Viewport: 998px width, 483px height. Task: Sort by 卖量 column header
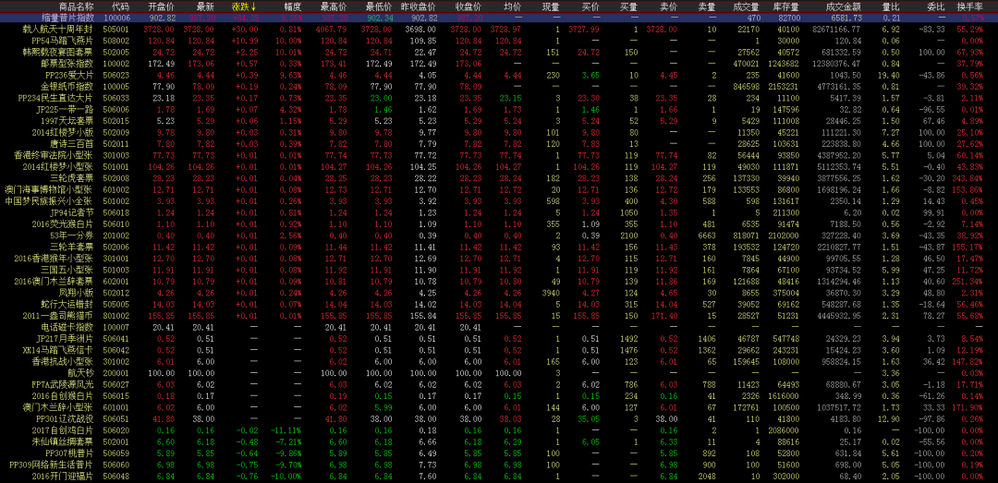click(x=707, y=7)
